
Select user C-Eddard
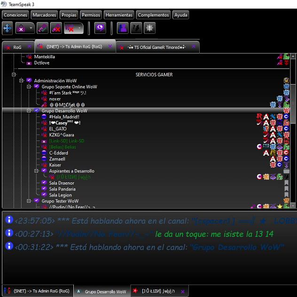coord(59,153)
